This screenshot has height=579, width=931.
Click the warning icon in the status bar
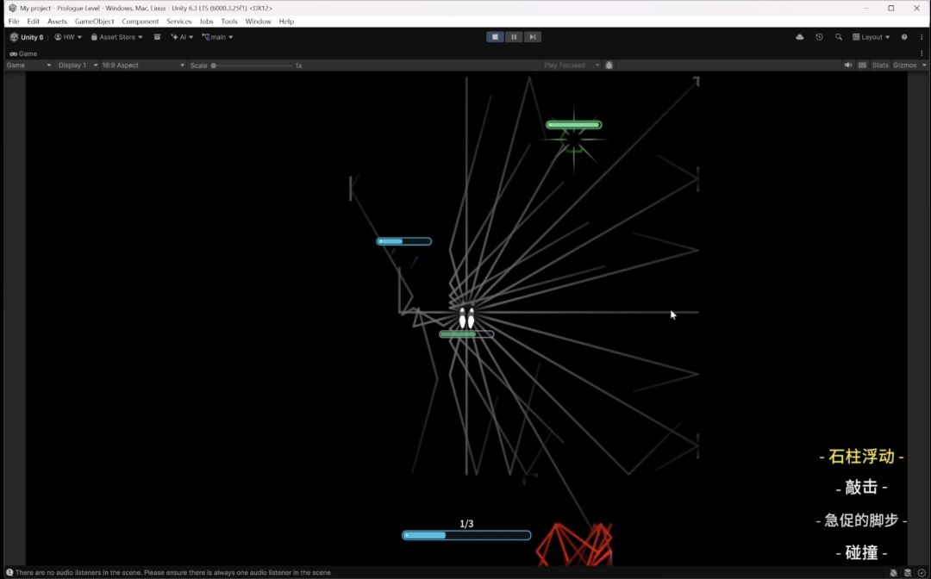(x=9, y=572)
